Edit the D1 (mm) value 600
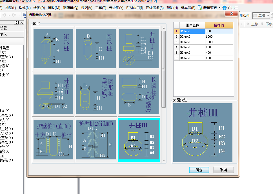Viewport: 273px width, 194px height. point(219,31)
